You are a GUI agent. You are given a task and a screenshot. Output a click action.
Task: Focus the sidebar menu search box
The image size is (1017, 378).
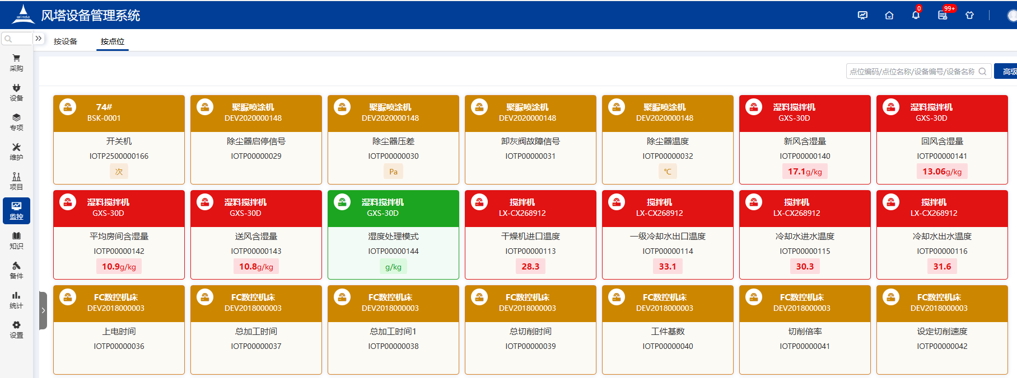click(x=17, y=39)
